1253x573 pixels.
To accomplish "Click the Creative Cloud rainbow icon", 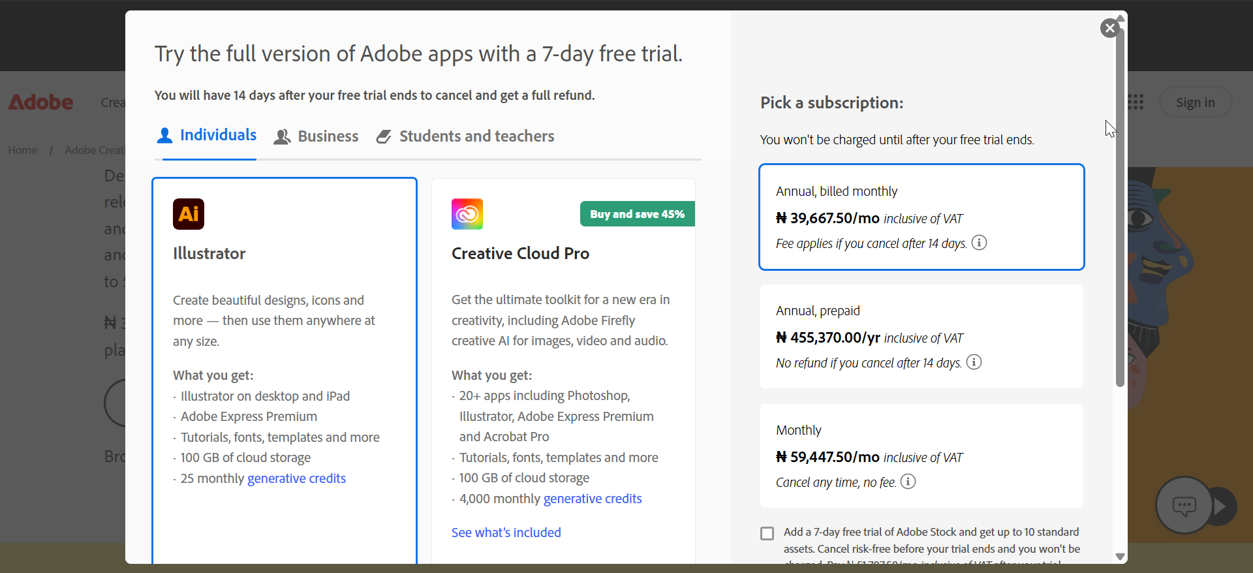I will (x=467, y=214).
